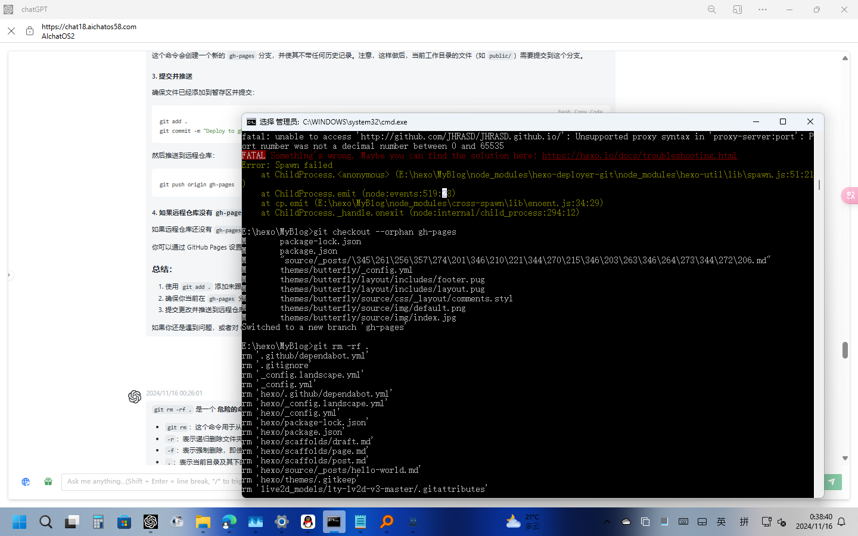
Task: Toggle the 英 input language indicator
Action: coord(721,522)
